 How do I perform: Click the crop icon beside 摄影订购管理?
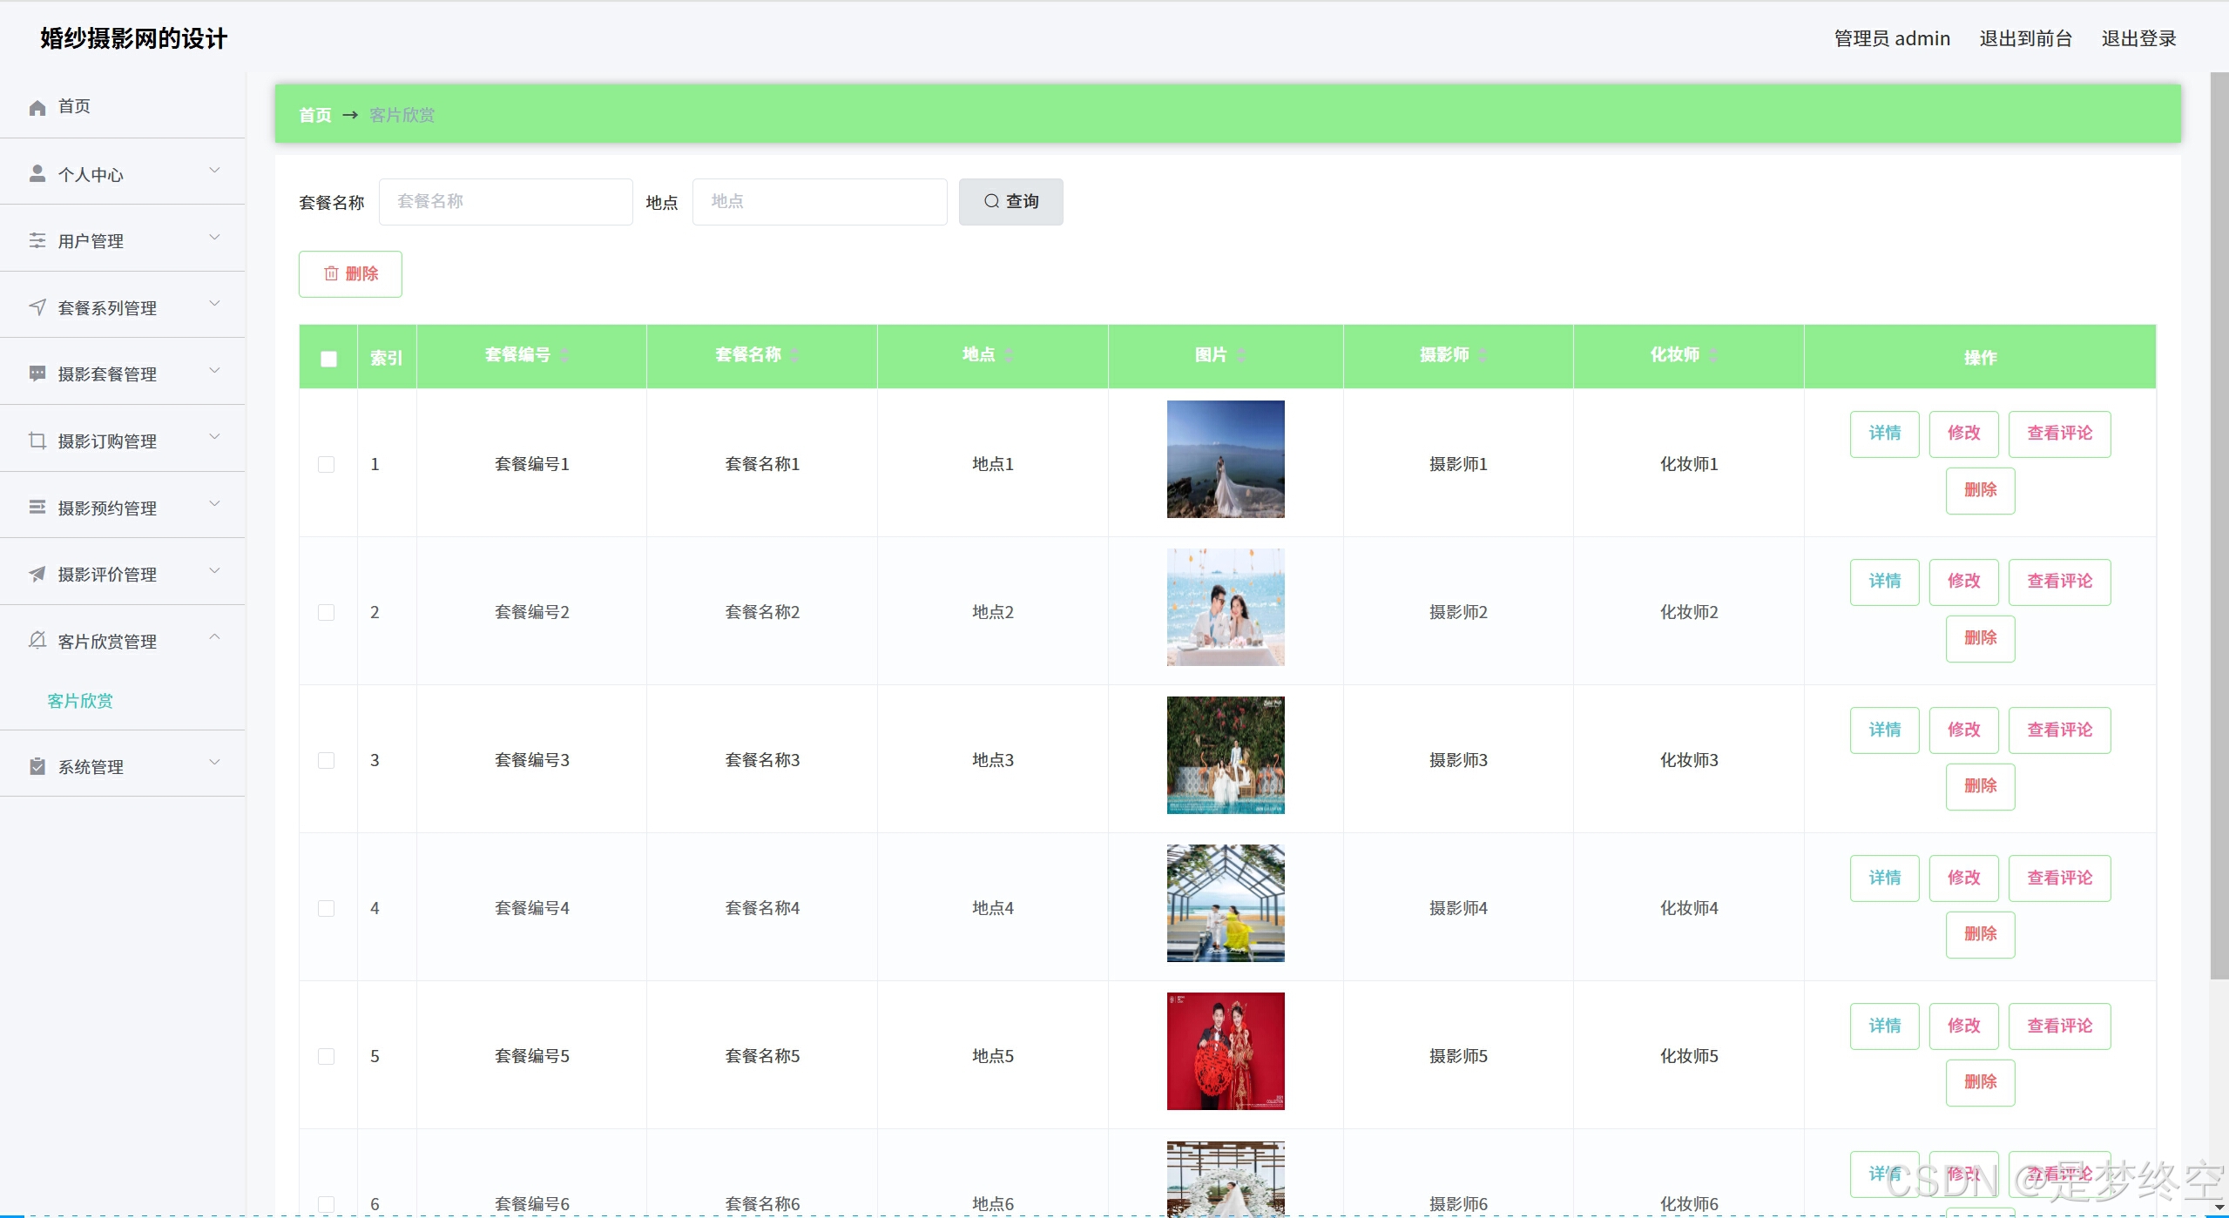point(37,441)
